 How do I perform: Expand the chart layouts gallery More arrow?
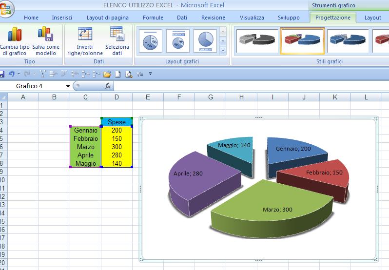[x=223, y=50]
